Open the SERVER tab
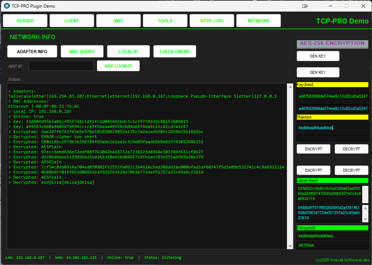This screenshot has height=265, width=372. 25,21
